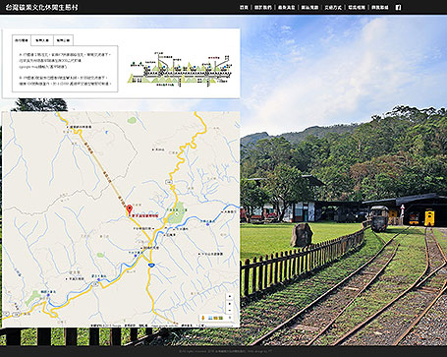Click the blue highway shield below road junction
447x357 pixels.
click(x=151, y=265)
